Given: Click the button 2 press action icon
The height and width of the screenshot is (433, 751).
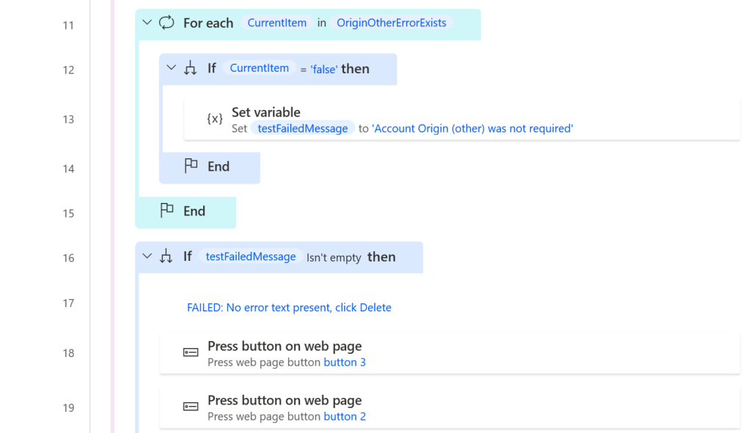Looking at the screenshot, I should [x=191, y=407].
